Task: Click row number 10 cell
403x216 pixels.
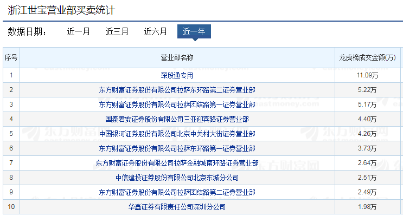Action: (11, 207)
